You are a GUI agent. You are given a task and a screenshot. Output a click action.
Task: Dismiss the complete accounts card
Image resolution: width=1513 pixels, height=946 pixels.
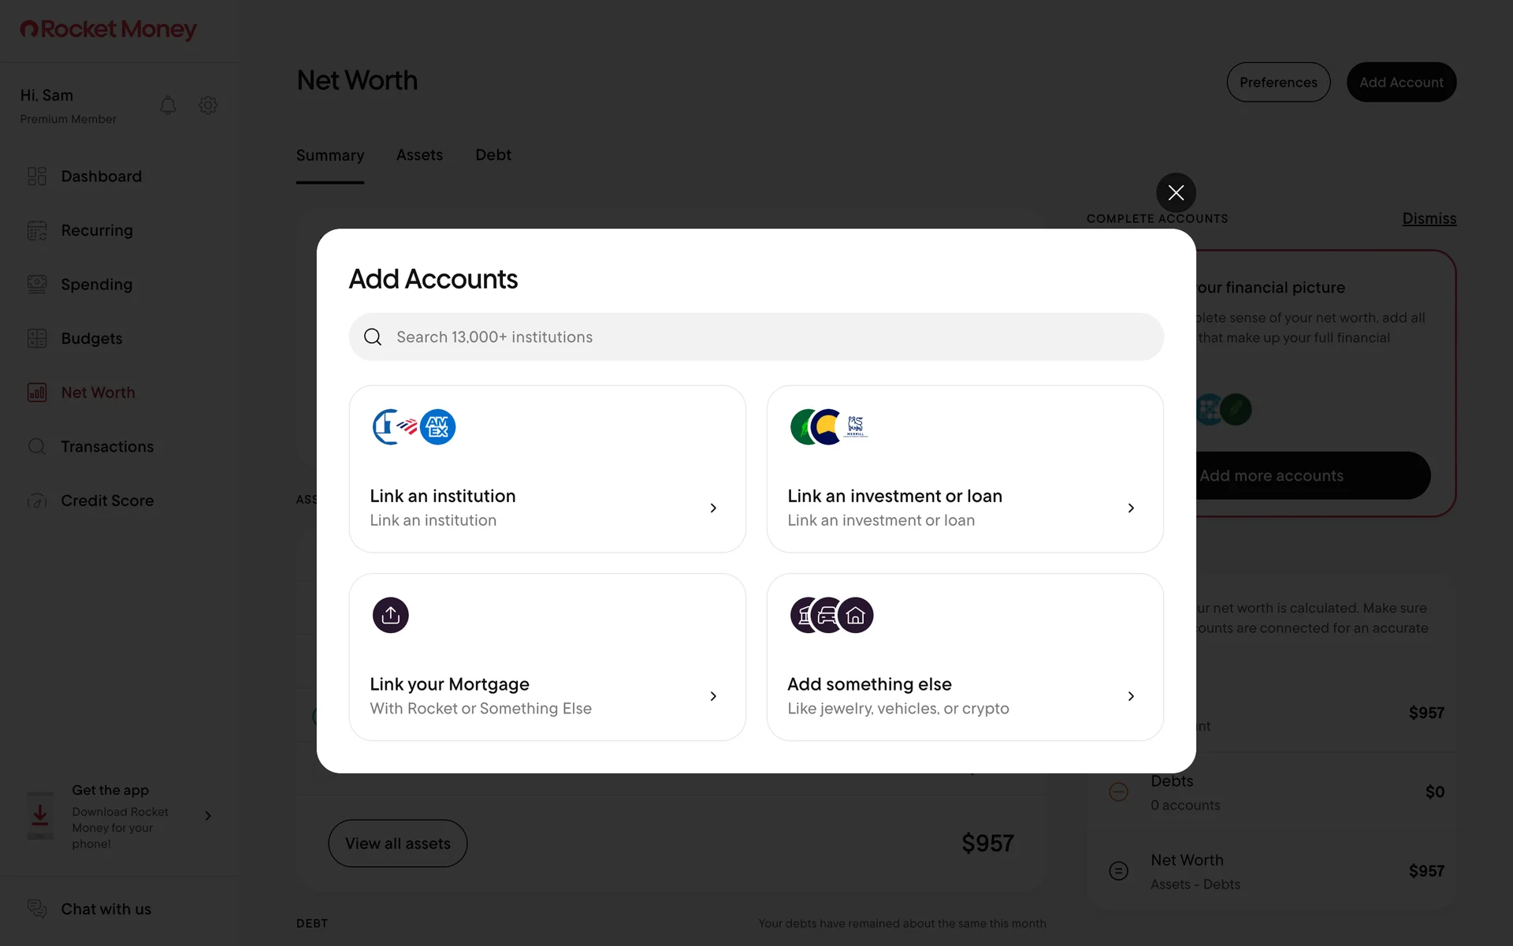[1429, 218]
